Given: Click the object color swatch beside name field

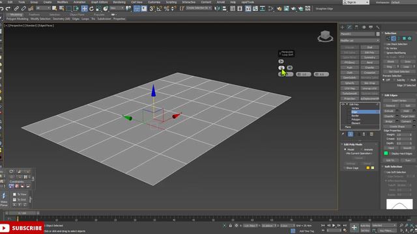Looking at the screenshot, I should 378,34.
